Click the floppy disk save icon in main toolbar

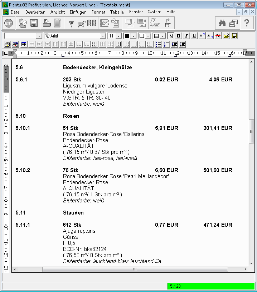[x=34, y=24]
